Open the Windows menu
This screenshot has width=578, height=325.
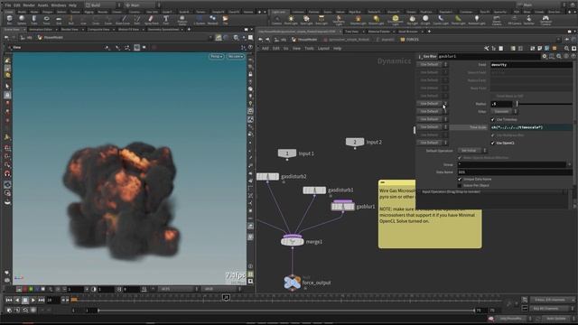click(x=58, y=5)
